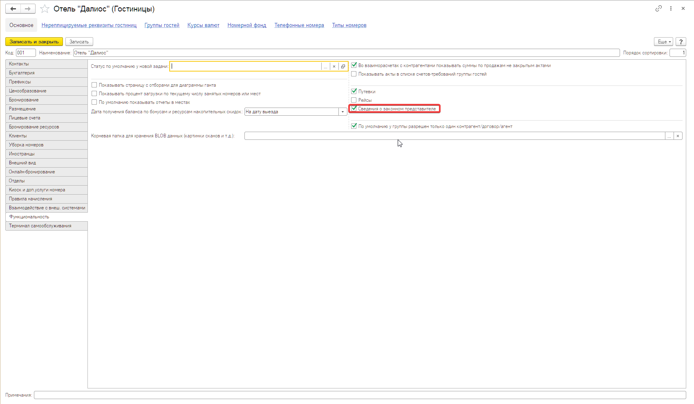Select the Ценообразование side tab
The height and width of the screenshot is (404, 694).
pyautogui.click(x=47, y=91)
